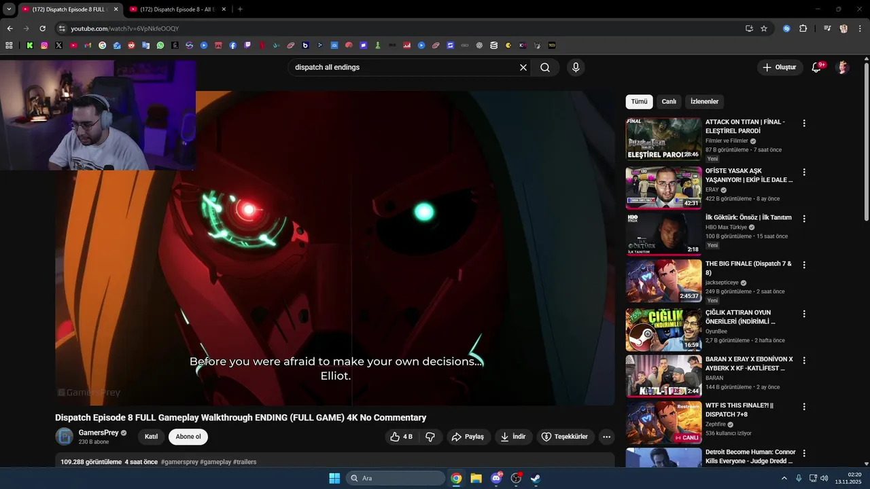Viewport: 870px width, 489px height.
Task: Click the Paylaş share button
Action: point(468,437)
